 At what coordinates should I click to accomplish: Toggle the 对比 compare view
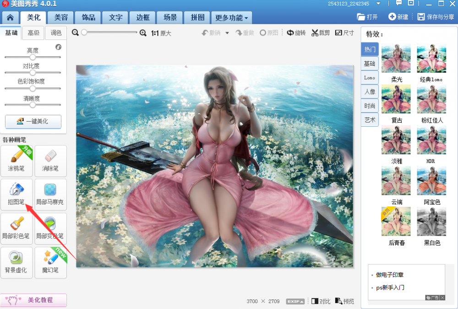[321, 301]
